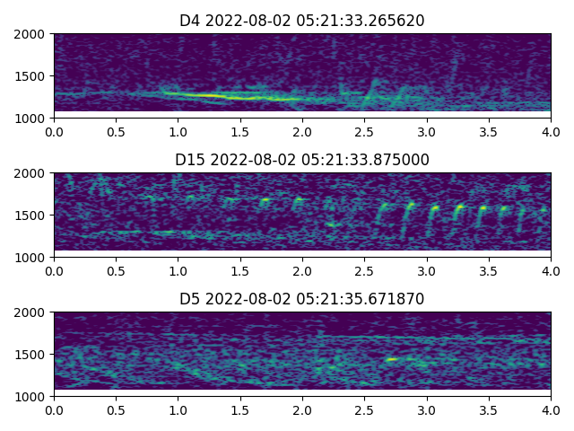The height and width of the screenshot is (431, 574).
Task: Click the 4.0 x-axis tick under D4 plot
Action: [x=551, y=131]
